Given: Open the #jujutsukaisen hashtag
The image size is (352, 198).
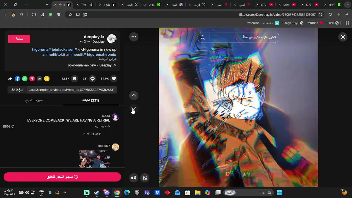Looking at the screenshot, I should pos(64,50).
